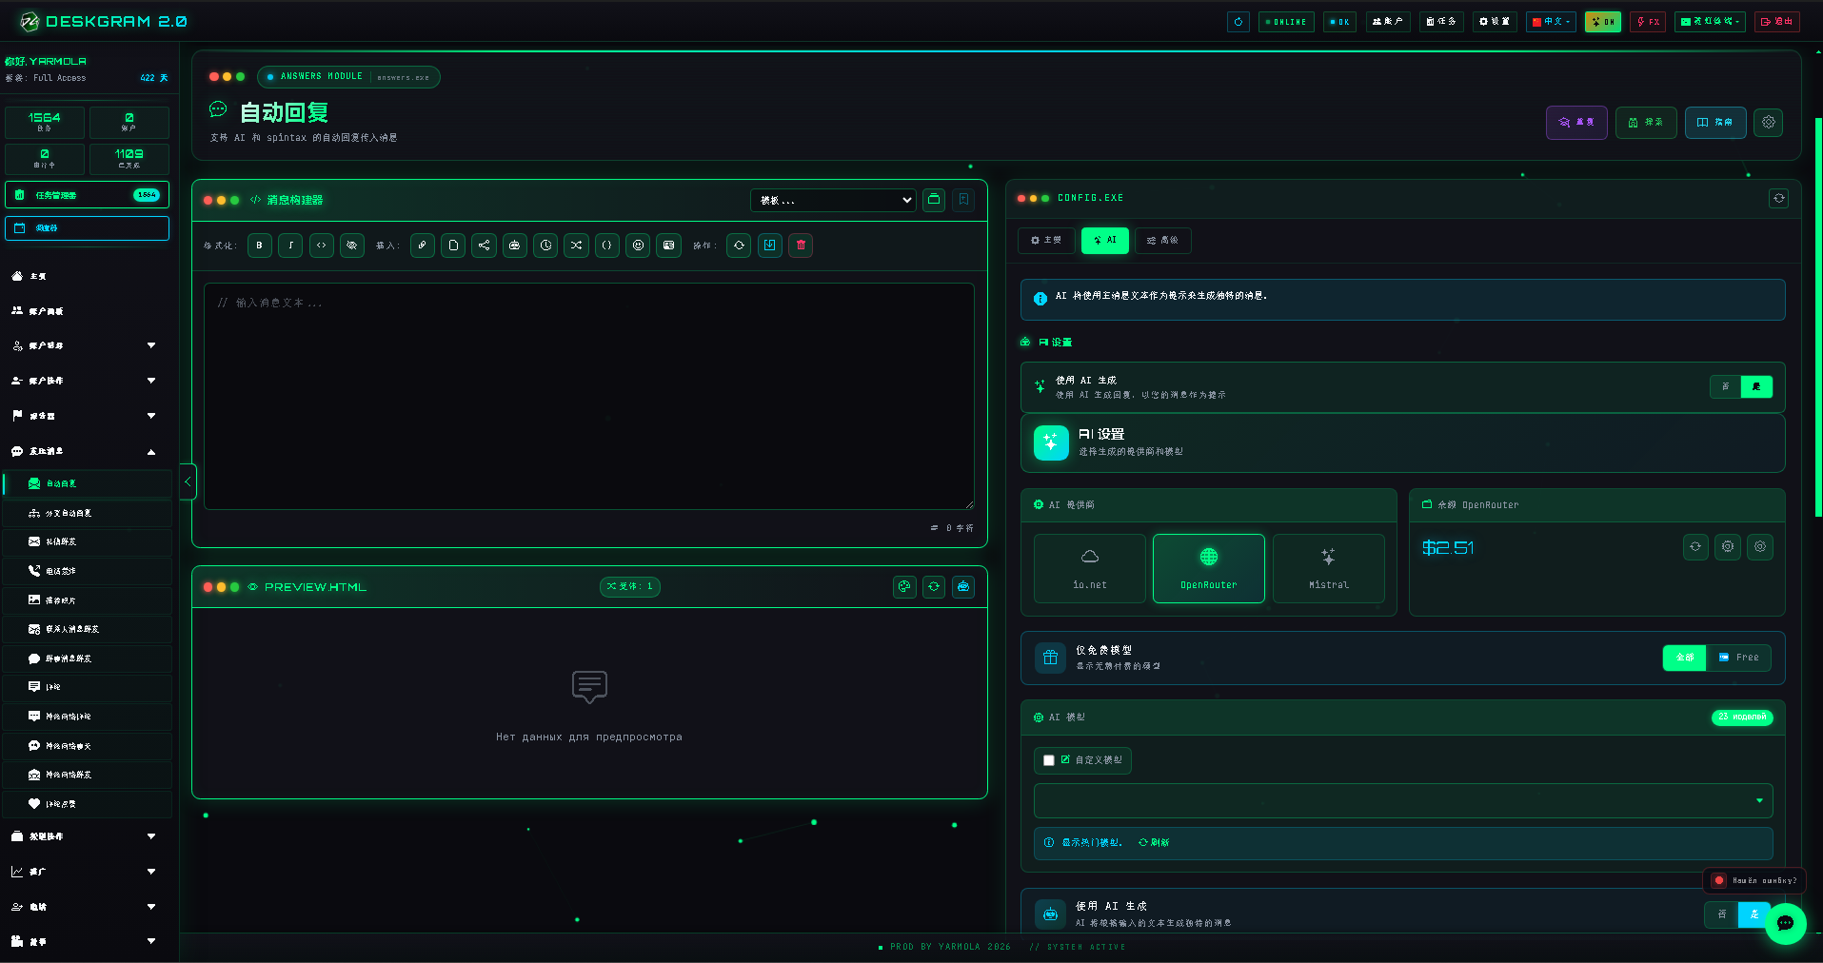This screenshot has width=1823, height=963.
Task: Open the home item with the house icon
Action: pyautogui.click(x=86, y=276)
